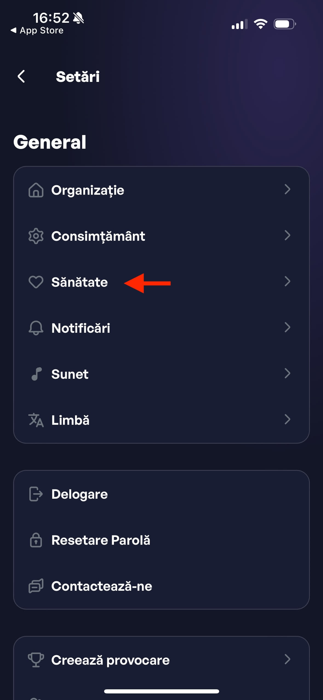Expand Consimțământ using its chevron
The width and height of the screenshot is (323, 700).
point(287,235)
